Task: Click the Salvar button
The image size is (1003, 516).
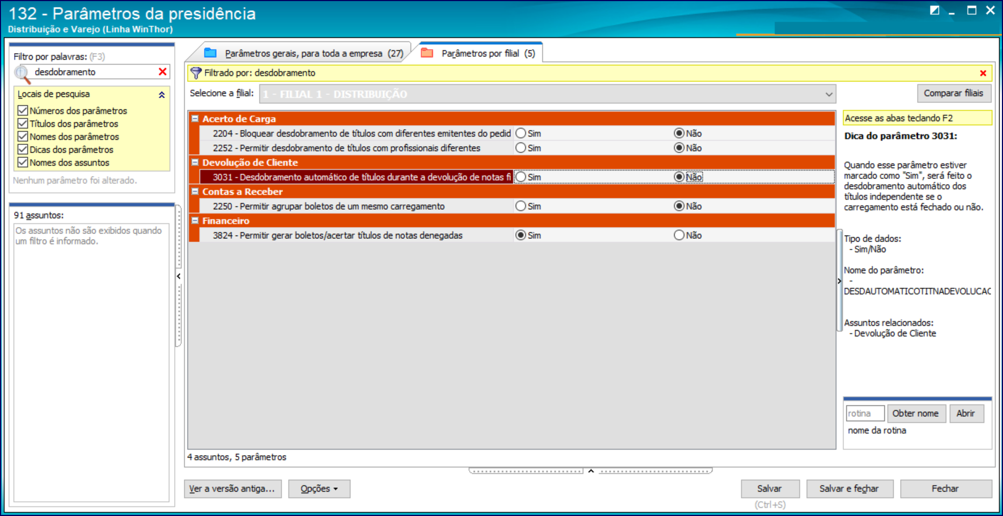Action: point(770,489)
